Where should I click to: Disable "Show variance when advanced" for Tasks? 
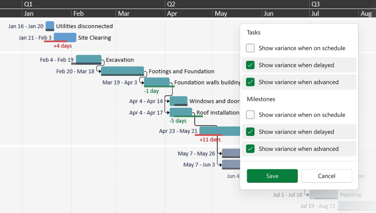pyautogui.click(x=250, y=82)
